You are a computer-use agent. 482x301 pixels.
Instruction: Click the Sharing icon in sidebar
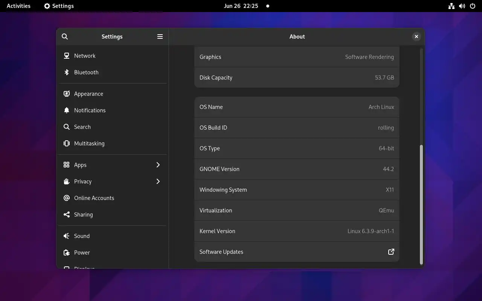coord(67,214)
